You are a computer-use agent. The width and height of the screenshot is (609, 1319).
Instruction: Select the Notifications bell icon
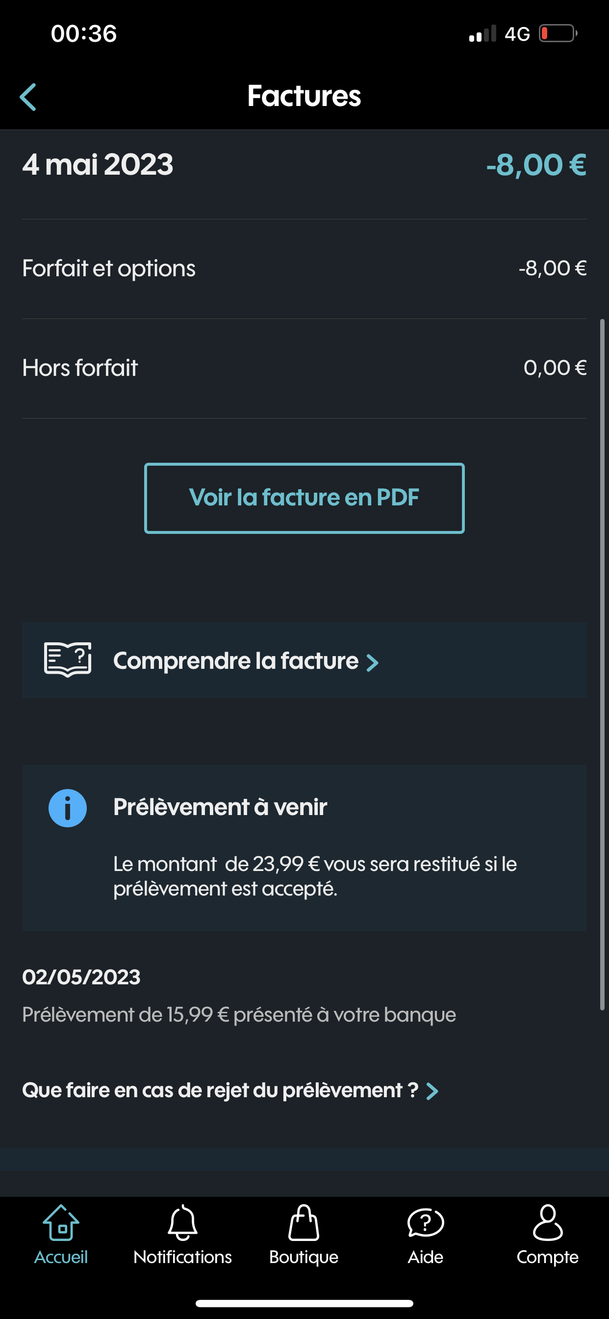point(182,1221)
